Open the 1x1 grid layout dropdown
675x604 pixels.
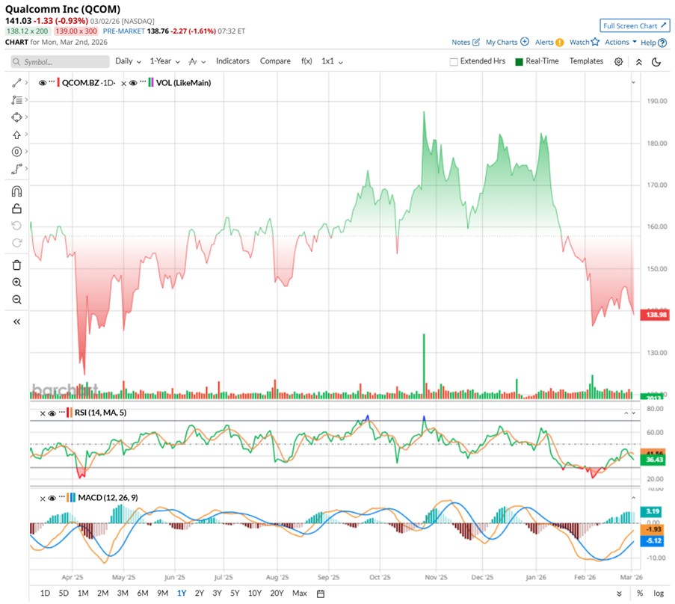point(332,61)
